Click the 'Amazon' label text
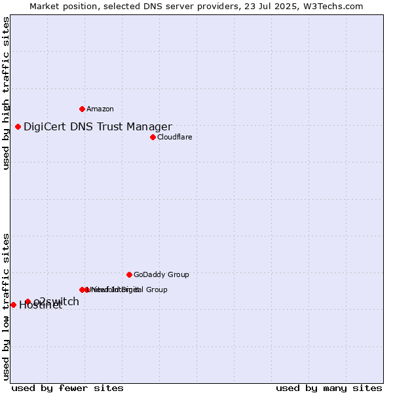 click(100, 109)
